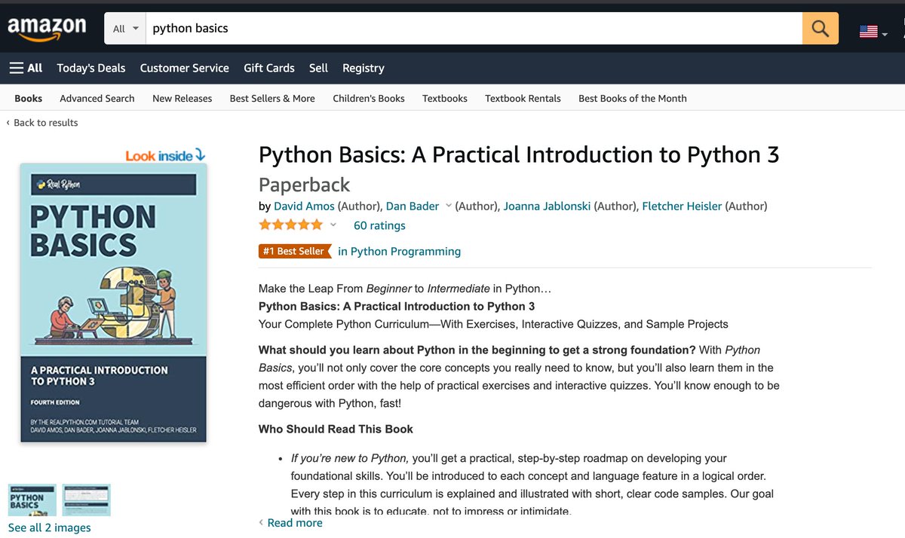This screenshot has height=538, width=905.
Task: Click the 'Who Should Read This Book' heading
Action: (x=336, y=429)
